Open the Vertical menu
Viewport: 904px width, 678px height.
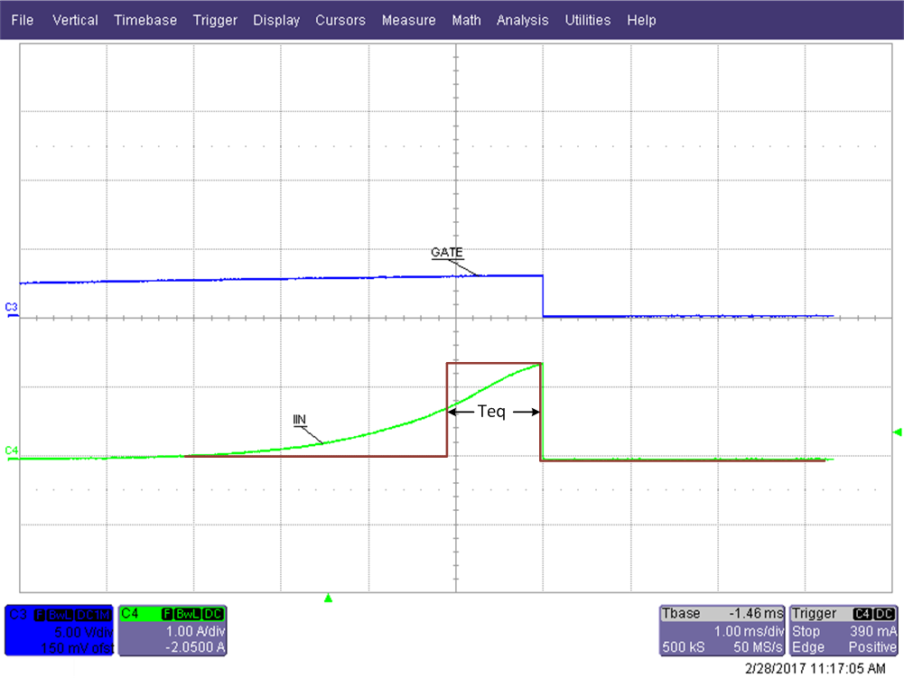click(75, 20)
